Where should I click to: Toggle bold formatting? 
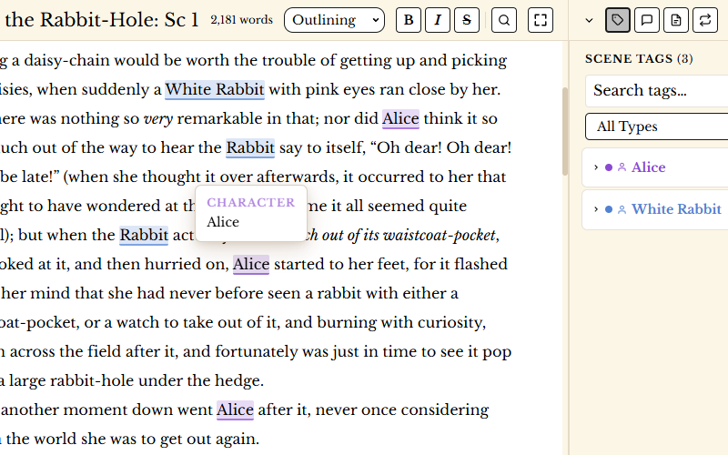pyautogui.click(x=409, y=20)
